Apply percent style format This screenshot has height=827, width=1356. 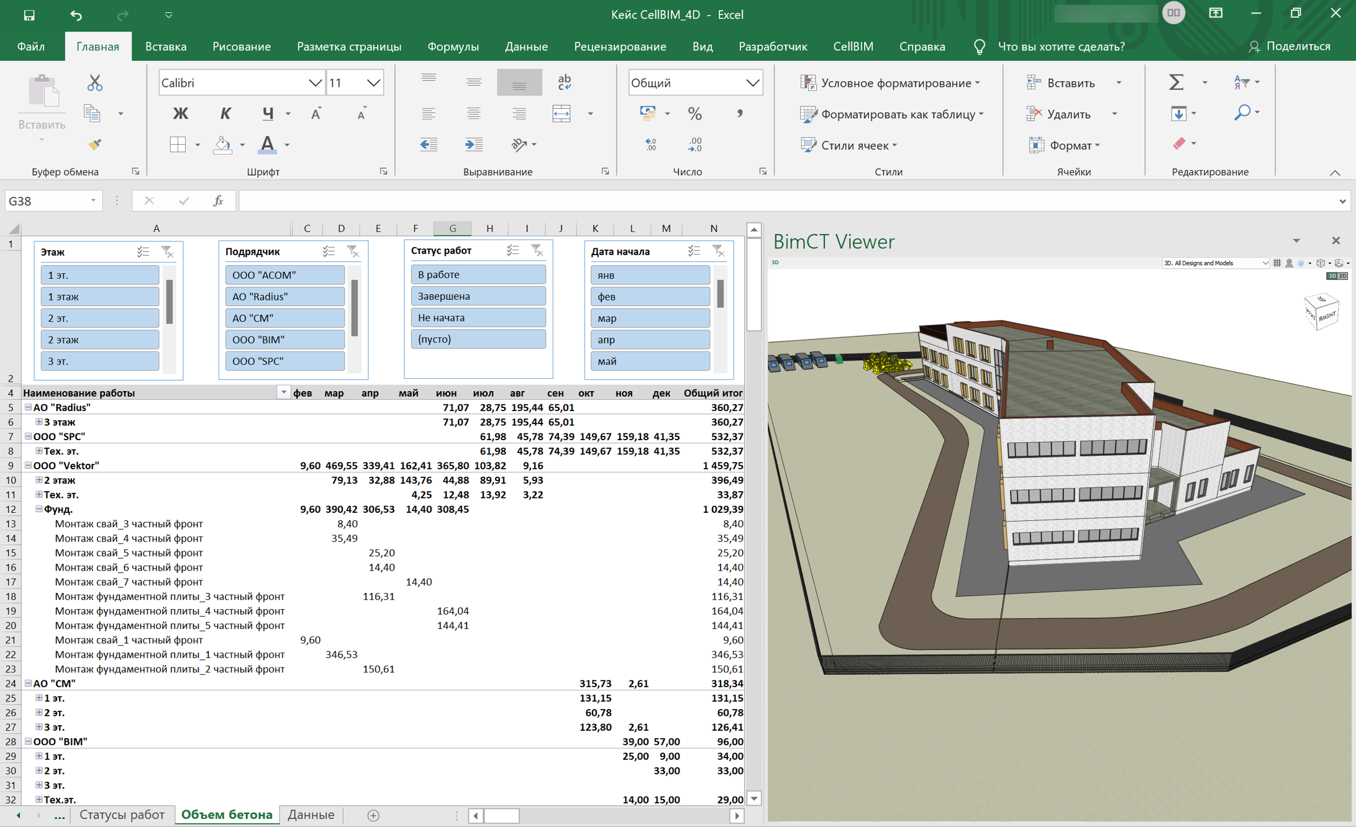(694, 113)
